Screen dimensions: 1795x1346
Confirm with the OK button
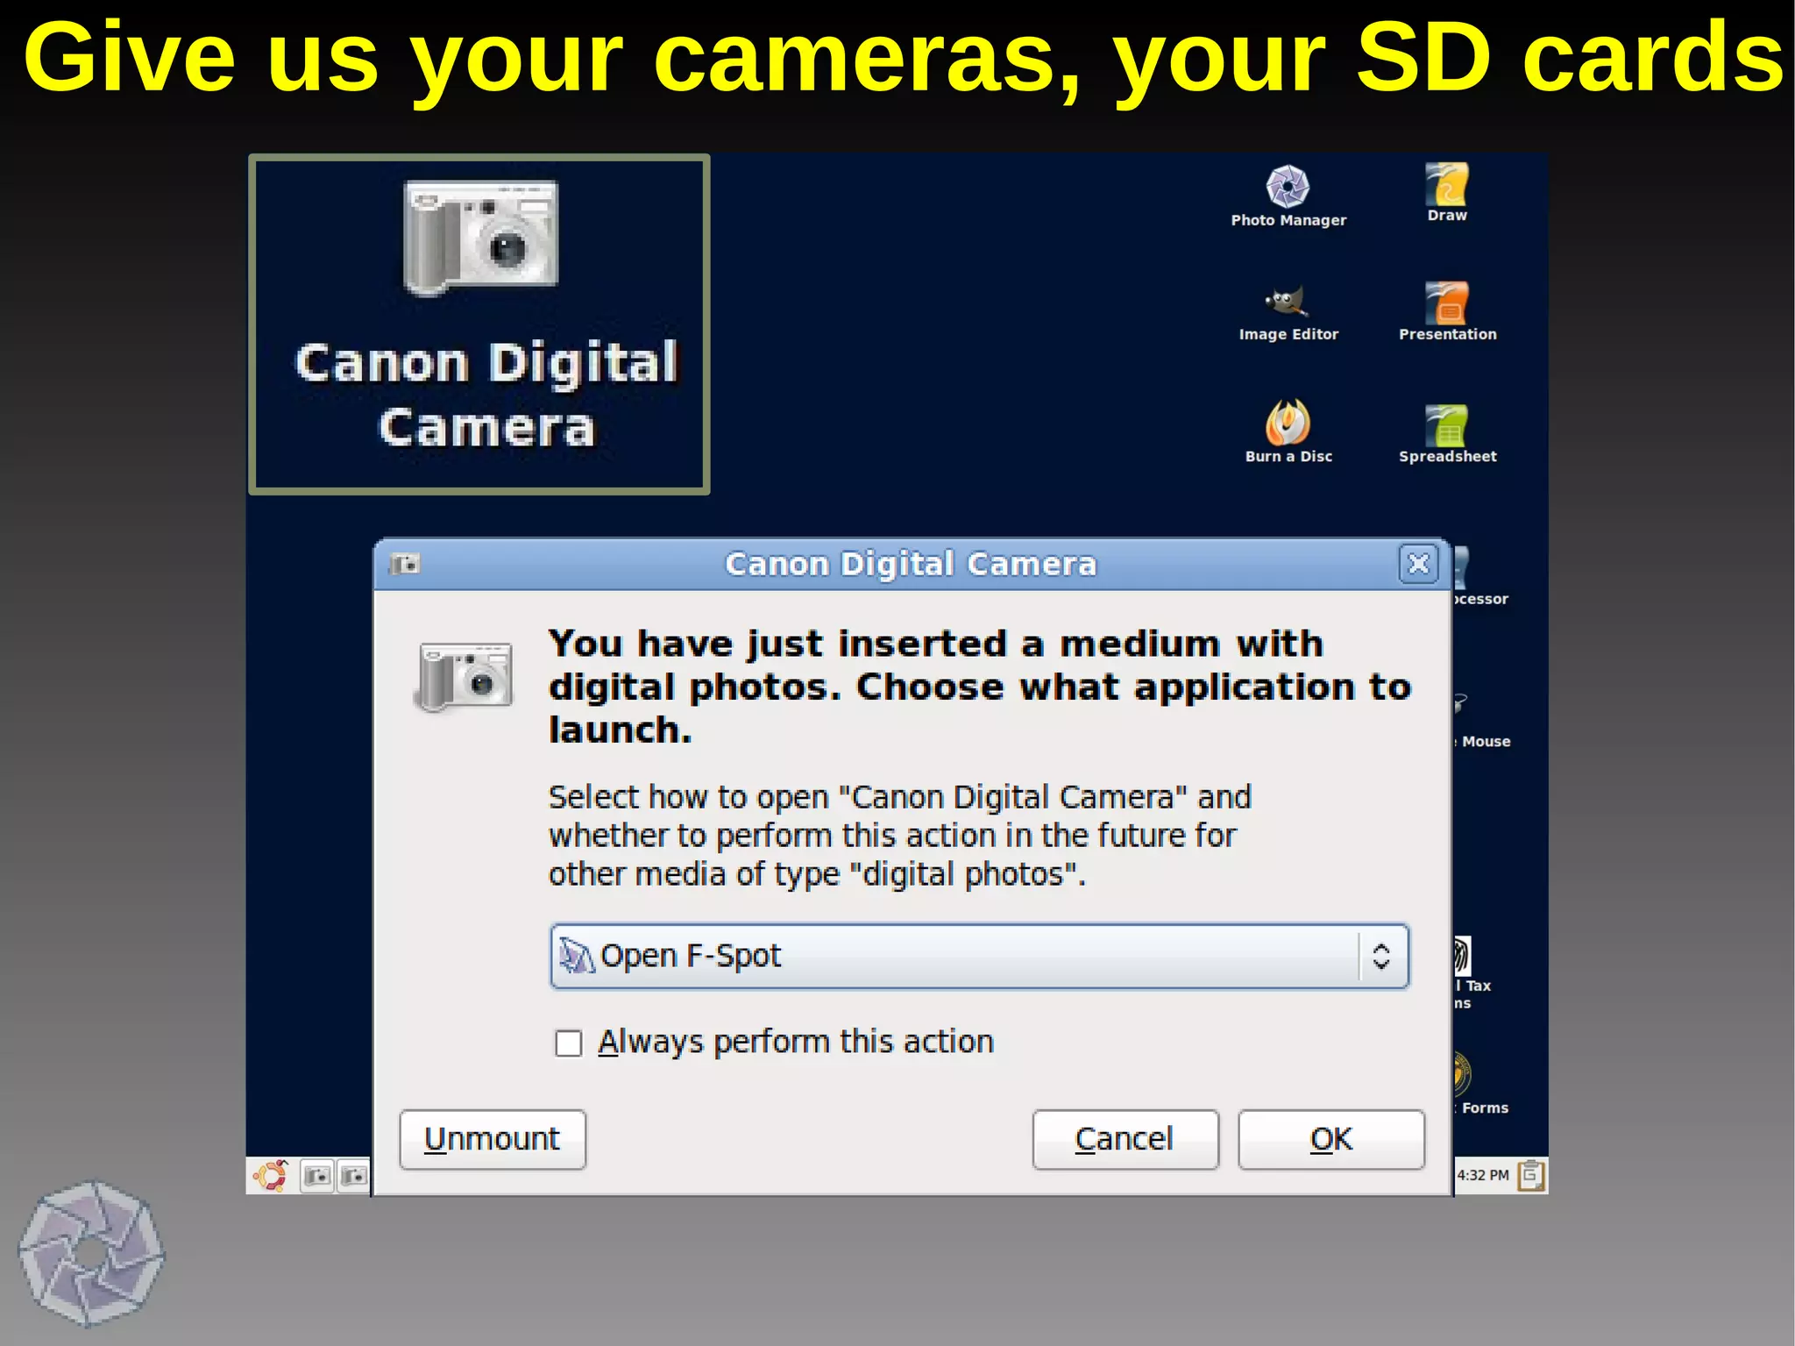pyautogui.click(x=1330, y=1139)
